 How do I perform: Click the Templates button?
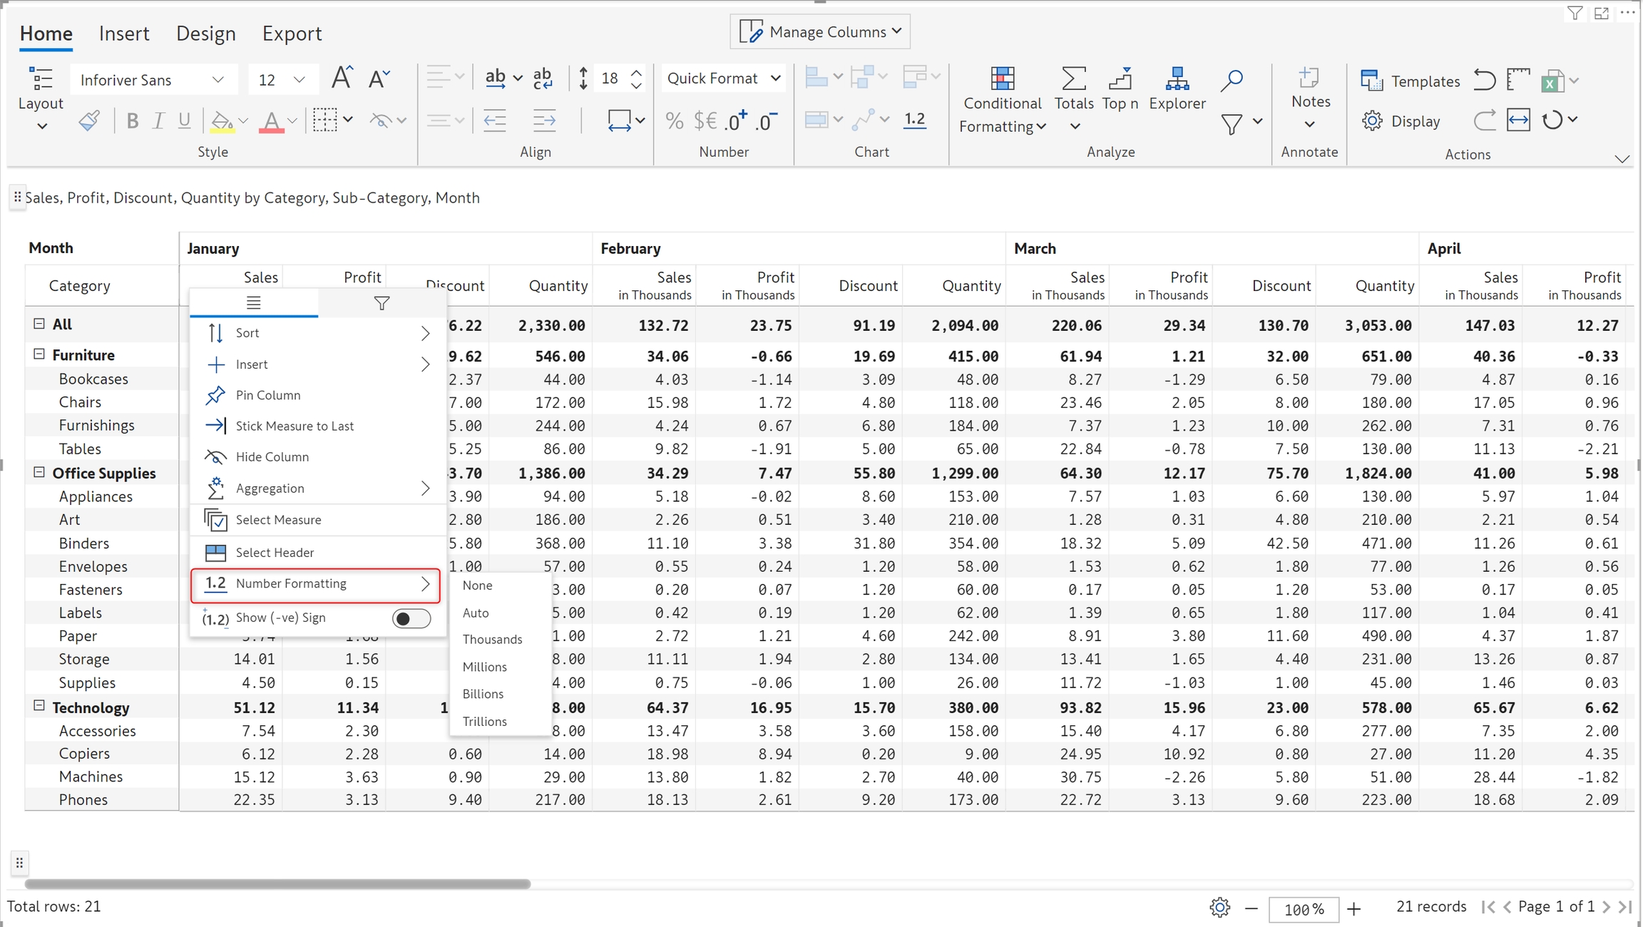(x=1410, y=81)
